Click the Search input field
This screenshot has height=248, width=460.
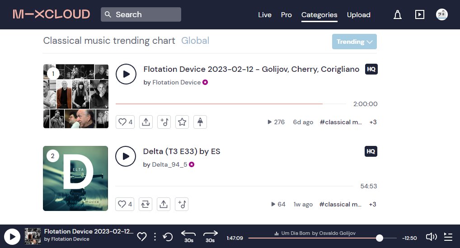[141, 14]
